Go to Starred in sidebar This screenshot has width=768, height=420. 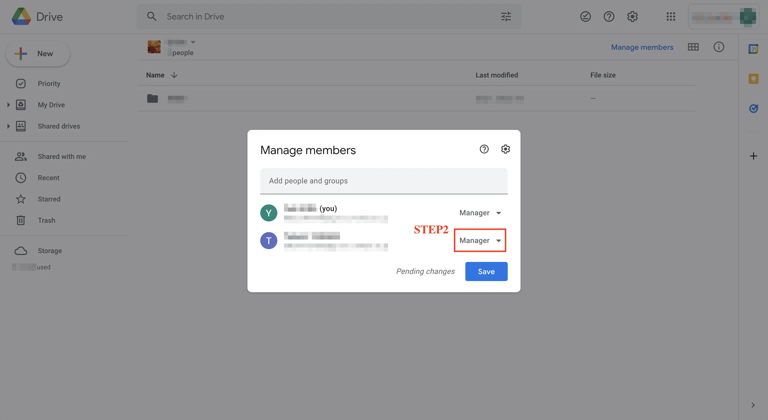49,199
